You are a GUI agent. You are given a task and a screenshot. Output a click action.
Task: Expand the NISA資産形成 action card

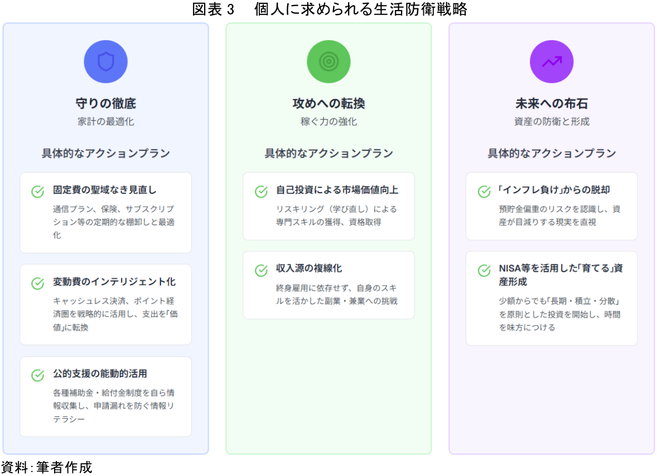(x=552, y=298)
